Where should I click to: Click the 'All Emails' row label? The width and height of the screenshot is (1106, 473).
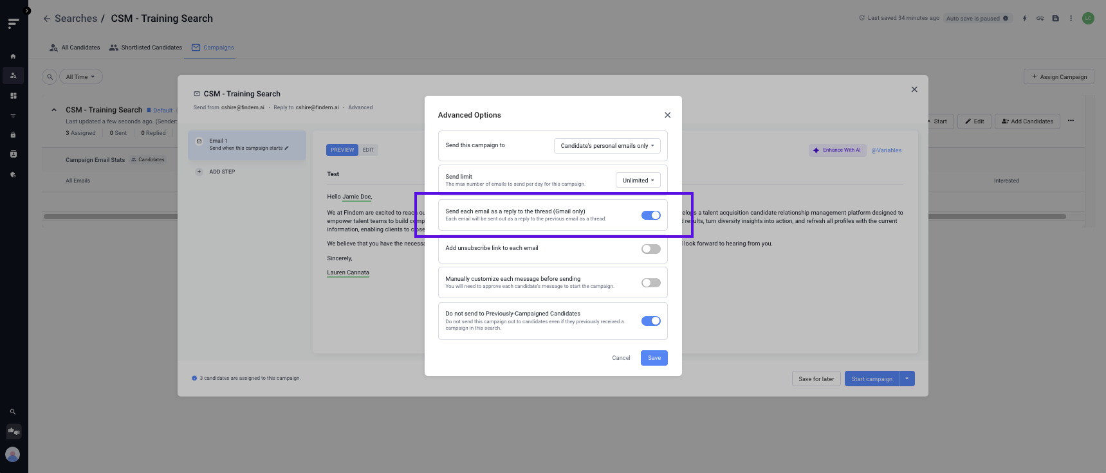[78, 181]
